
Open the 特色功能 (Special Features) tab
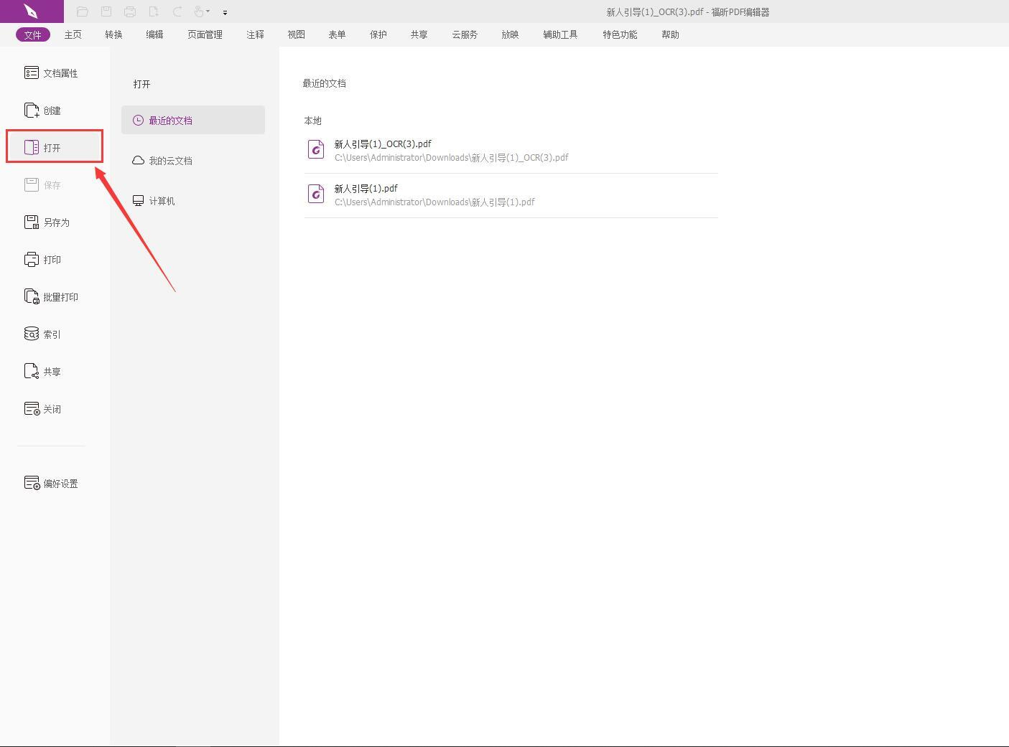click(620, 34)
